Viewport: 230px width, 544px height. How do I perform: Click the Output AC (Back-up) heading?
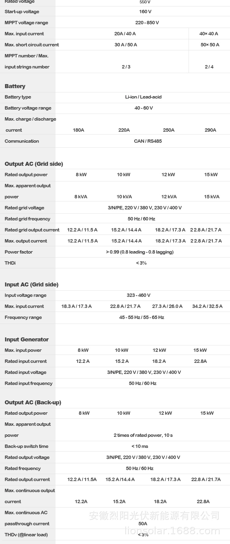pyautogui.click(x=33, y=402)
